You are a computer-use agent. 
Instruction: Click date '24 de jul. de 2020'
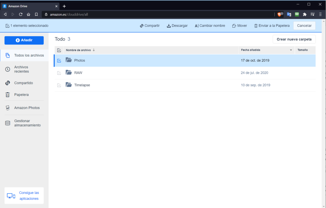(254, 73)
